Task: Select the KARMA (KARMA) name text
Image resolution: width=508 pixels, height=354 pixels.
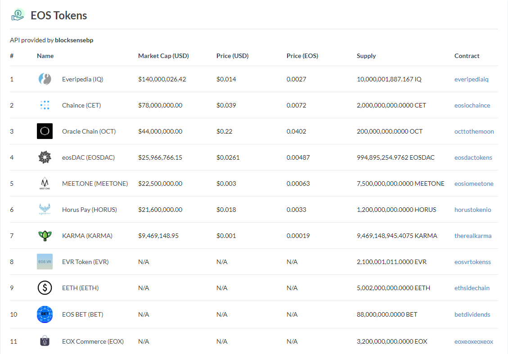Action: click(87, 236)
